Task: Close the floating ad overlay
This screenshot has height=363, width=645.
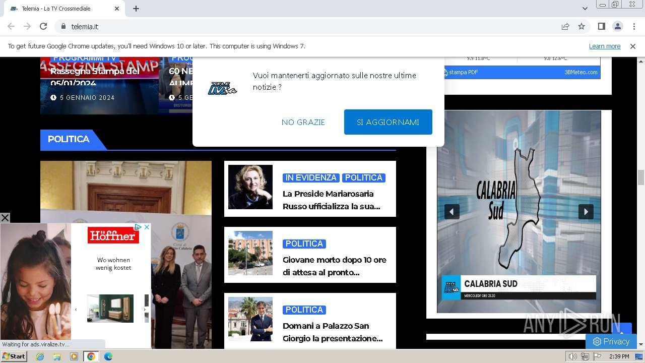Action: click(5, 218)
